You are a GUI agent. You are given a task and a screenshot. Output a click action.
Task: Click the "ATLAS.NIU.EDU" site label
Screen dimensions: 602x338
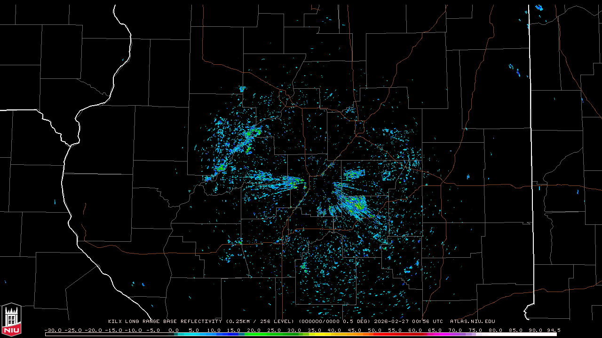click(473, 322)
